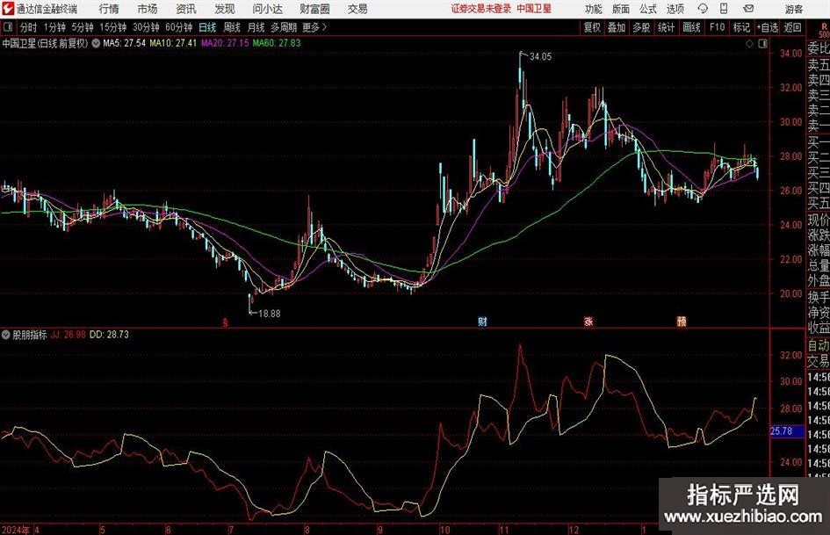Click the 涨 marker on chart timeline
Viewport: 830px width, 535px height.
point(588,322)
